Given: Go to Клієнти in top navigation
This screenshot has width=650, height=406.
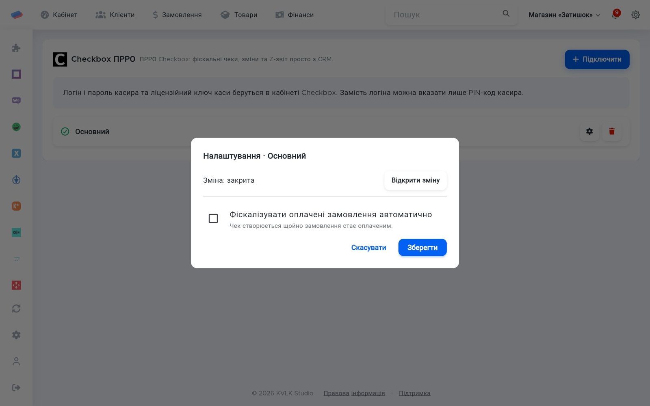Looking at the screenshot, I should 115,15.
